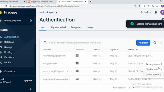Open project settings gear icon
Viewport: 164px width, 92px height.
(31, 20)
